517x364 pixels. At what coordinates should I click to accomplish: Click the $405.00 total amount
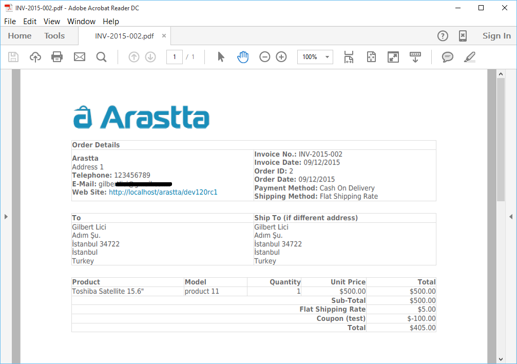(423, 328)
